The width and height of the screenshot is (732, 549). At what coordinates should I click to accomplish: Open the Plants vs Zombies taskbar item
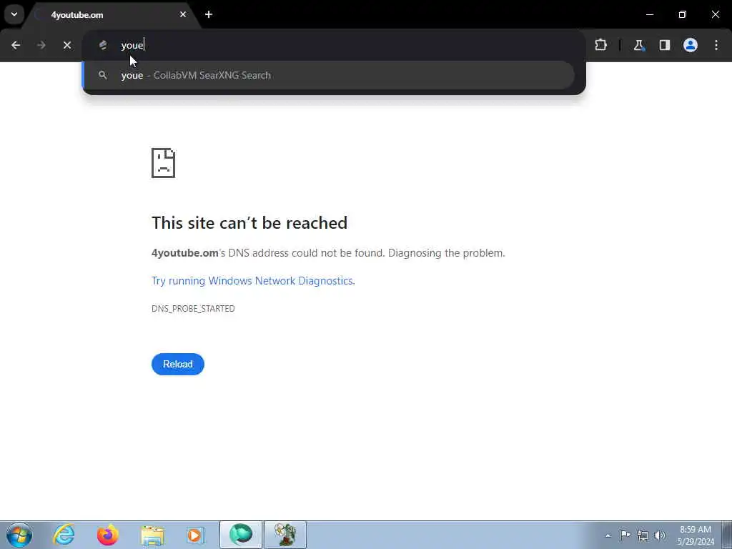click(285, 535)
